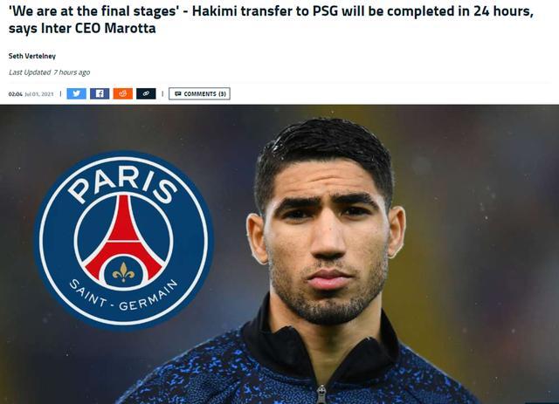Open the Comments (3) section

point(199,93)
